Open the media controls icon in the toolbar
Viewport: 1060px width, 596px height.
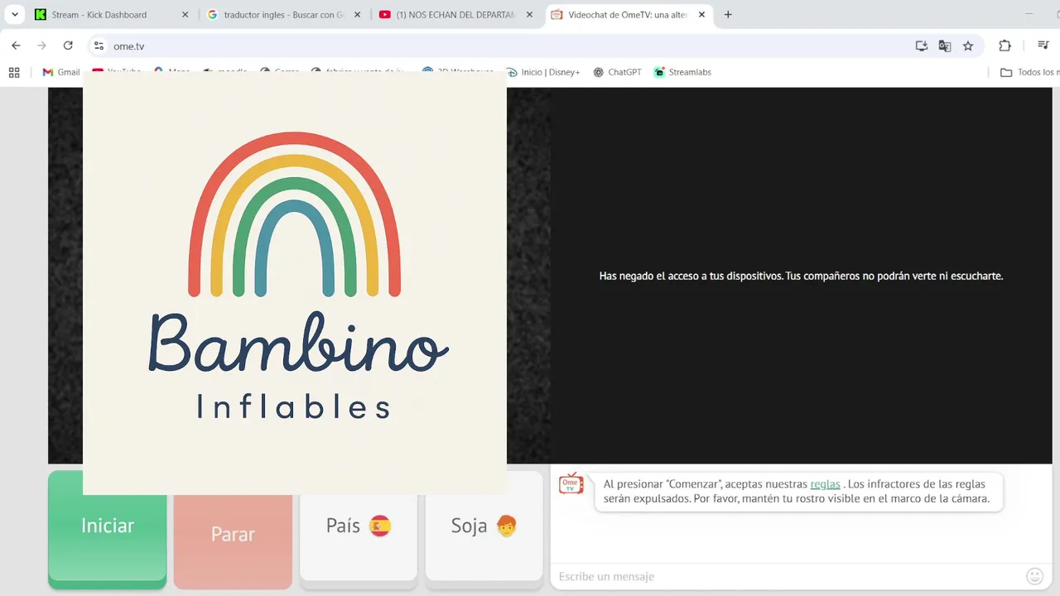(x=1043, y=46)
